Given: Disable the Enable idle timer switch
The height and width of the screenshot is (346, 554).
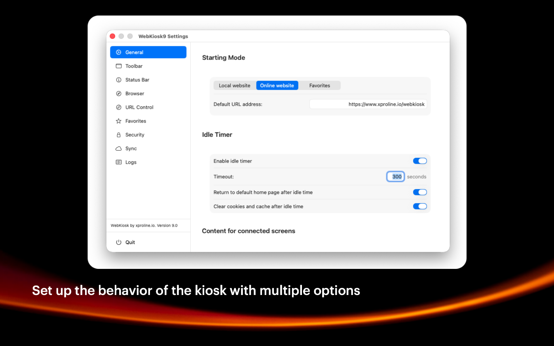Looking at the screenshot, I should click(x=419, y=161).
